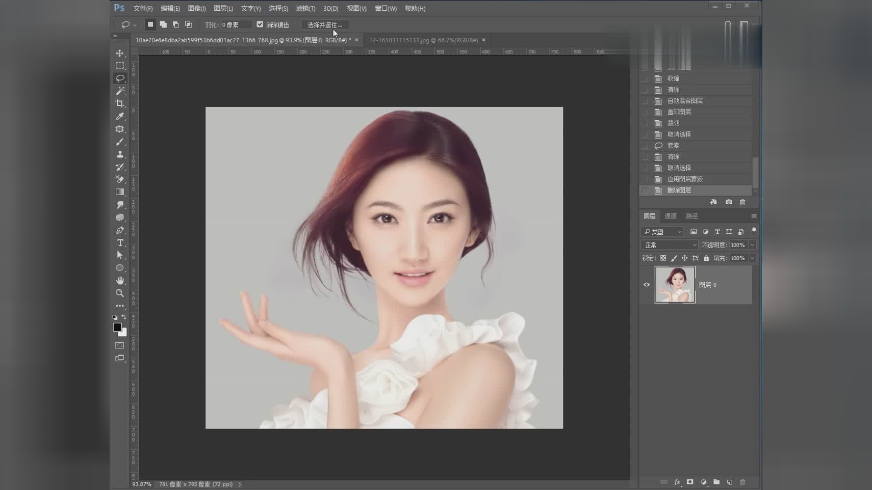Add layer style fx icon
Image resolution: width=872 pixels, height=490 pixels.
point(677,482)
